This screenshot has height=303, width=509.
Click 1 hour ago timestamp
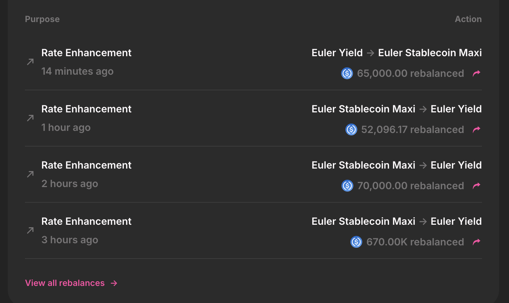click(66, 127)
